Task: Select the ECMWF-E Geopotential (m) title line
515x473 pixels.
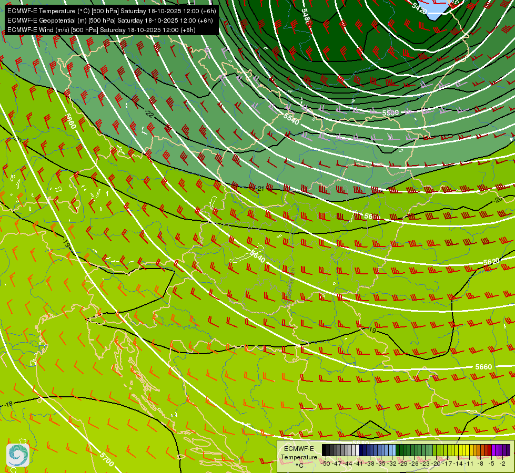Action: pyautogui.click(x=110, y=20)
